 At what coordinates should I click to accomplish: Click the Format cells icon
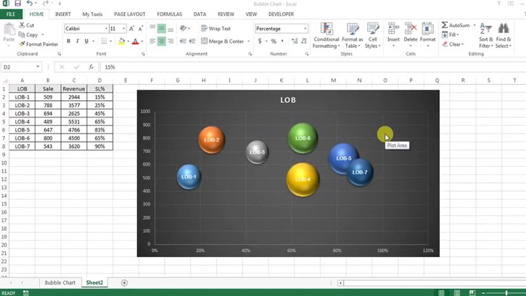pos(428,29)
